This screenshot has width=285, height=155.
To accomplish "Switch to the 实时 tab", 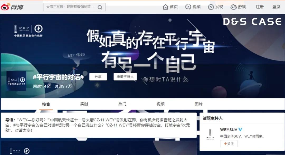I will tap(84, 104).
